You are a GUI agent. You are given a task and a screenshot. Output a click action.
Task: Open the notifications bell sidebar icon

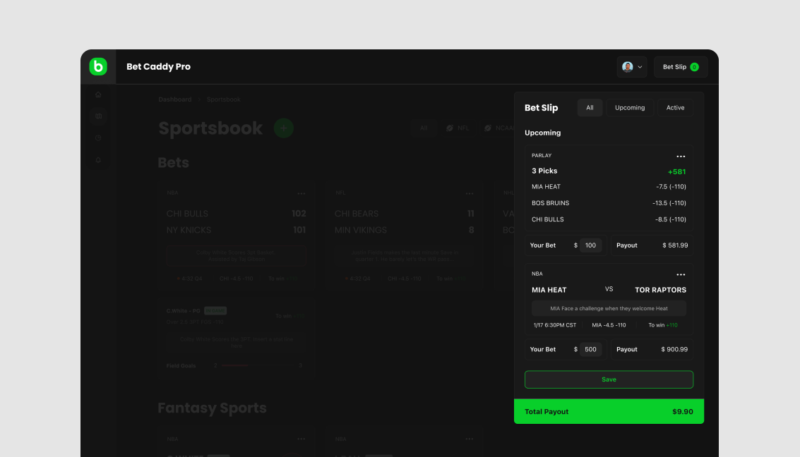98,160
